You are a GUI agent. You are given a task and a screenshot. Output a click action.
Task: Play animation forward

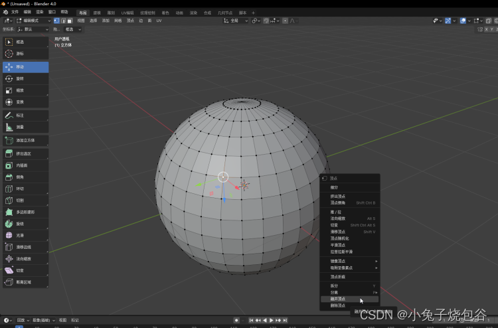(x=272, y=320)
